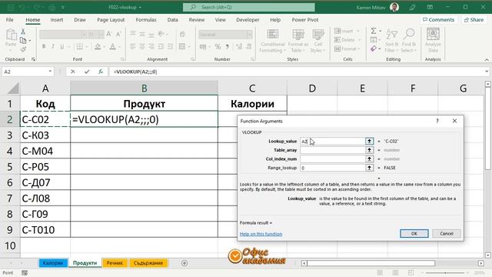This screenshot has width=492, height=277.
Task: Switch to the Data ribbon tab
Action: point(172,20)
